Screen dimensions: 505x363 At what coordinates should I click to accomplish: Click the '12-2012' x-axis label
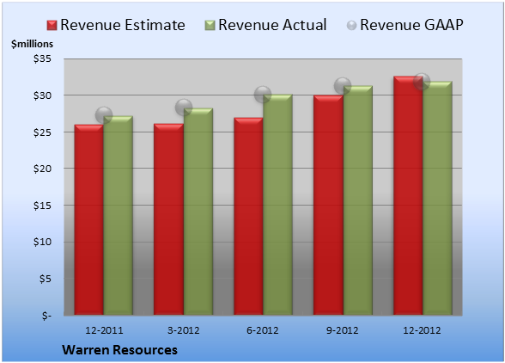click(x=422, y=330)
